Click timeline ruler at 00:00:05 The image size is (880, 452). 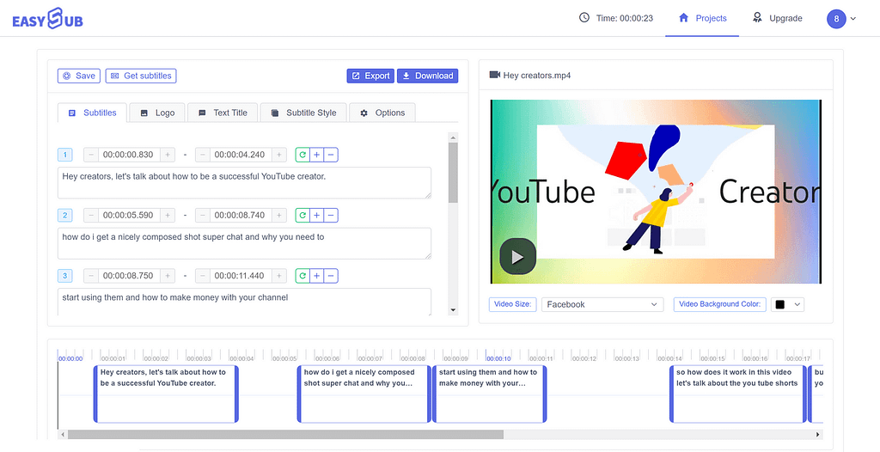(x=284, y=358)
